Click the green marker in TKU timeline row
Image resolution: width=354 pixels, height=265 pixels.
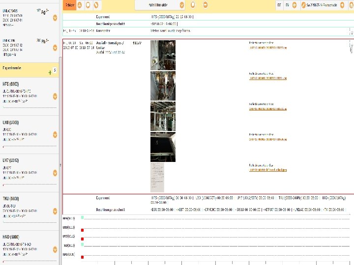[x=83, y=244]
